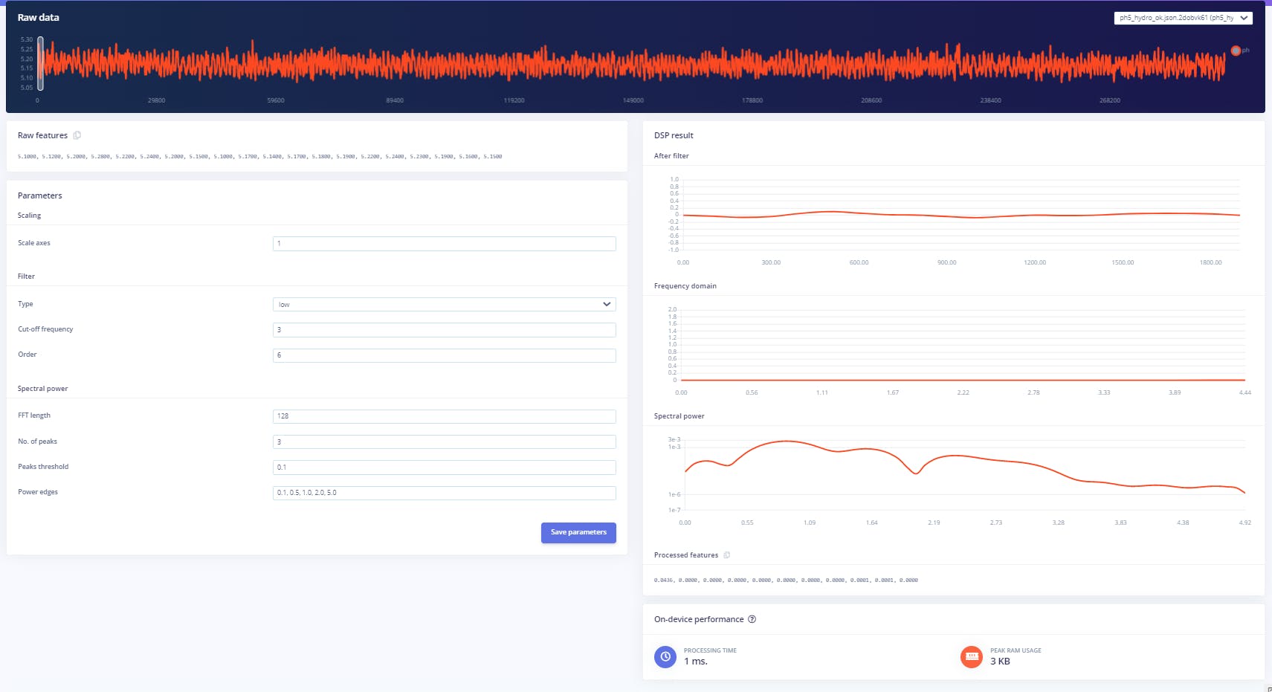Click the processed features values list
Screen dimensions: 1272x692
click(786, 581)
